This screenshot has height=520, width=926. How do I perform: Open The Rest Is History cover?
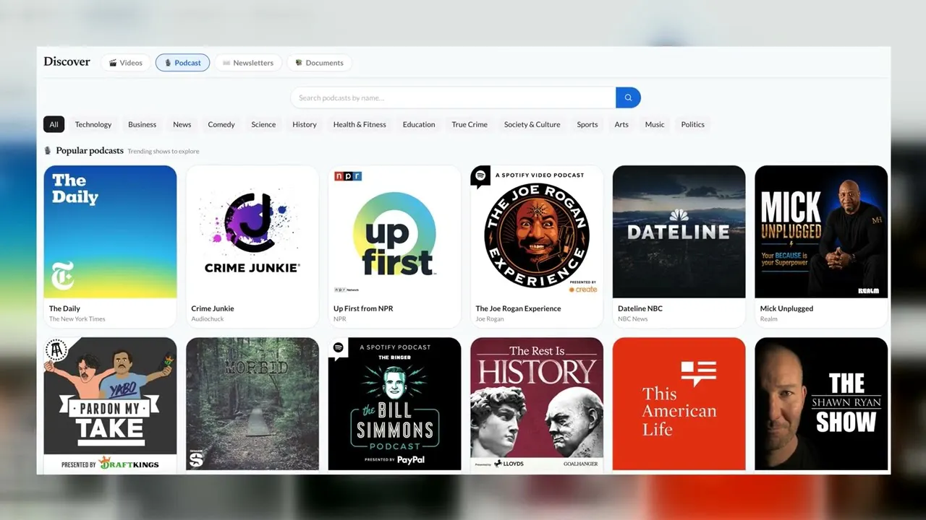tap(537, 404)
